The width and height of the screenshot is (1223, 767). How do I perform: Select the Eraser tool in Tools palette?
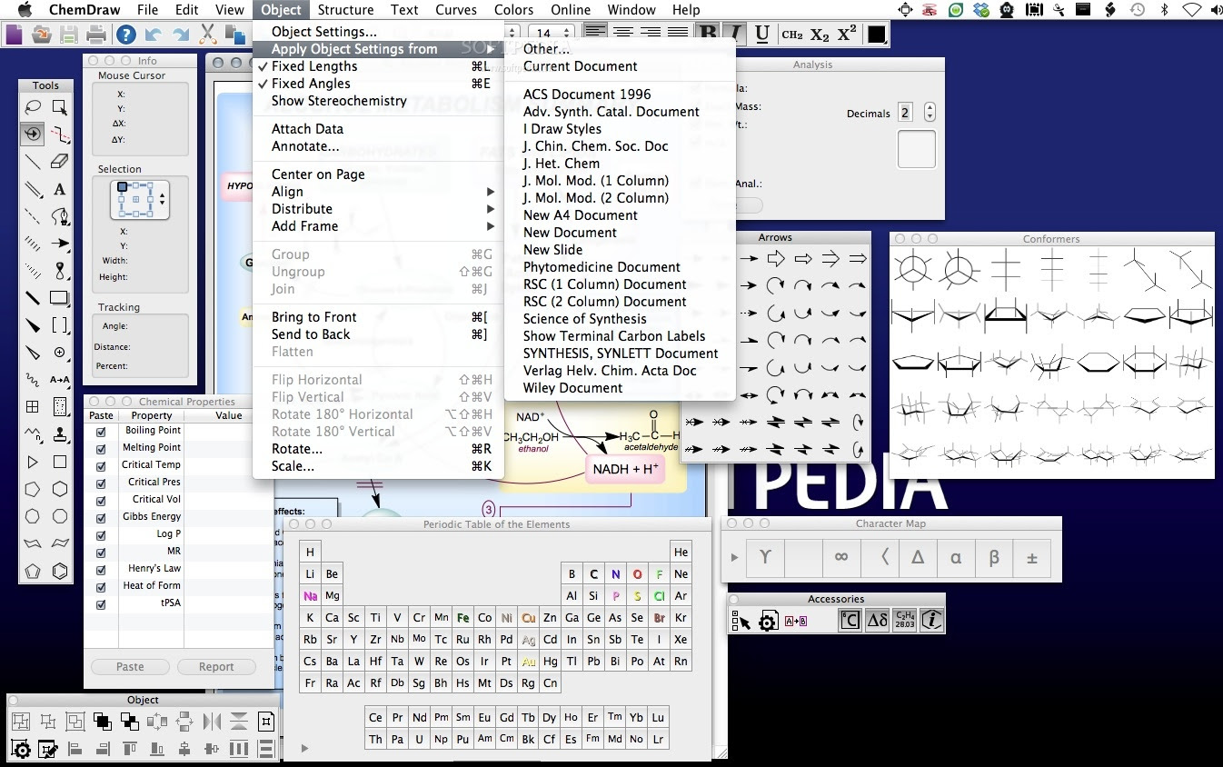coord(60,162)
